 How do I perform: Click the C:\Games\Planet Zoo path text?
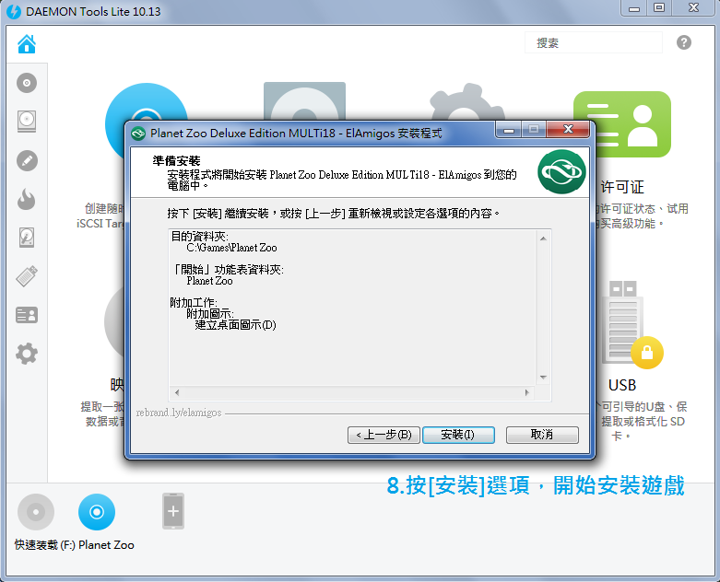pos(231,248)
